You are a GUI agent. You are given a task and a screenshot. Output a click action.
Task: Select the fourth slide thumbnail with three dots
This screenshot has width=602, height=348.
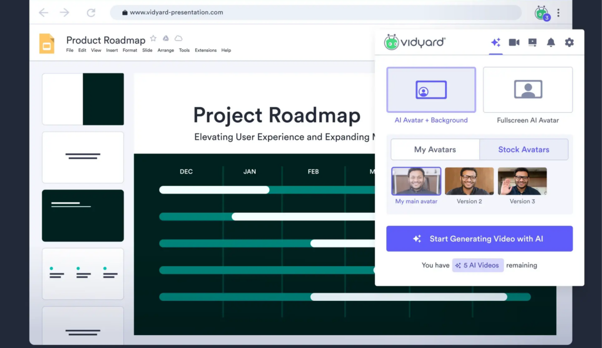click(x=83, y=274)
